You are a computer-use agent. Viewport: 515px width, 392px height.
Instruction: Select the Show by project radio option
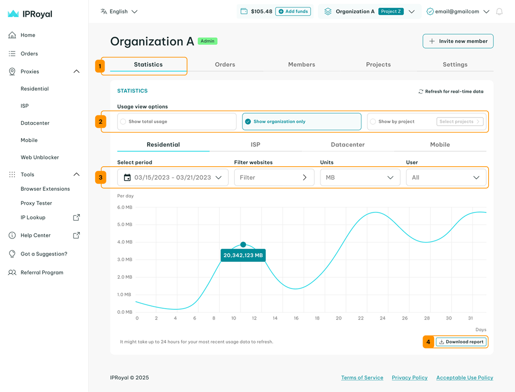tap(373, 122)
